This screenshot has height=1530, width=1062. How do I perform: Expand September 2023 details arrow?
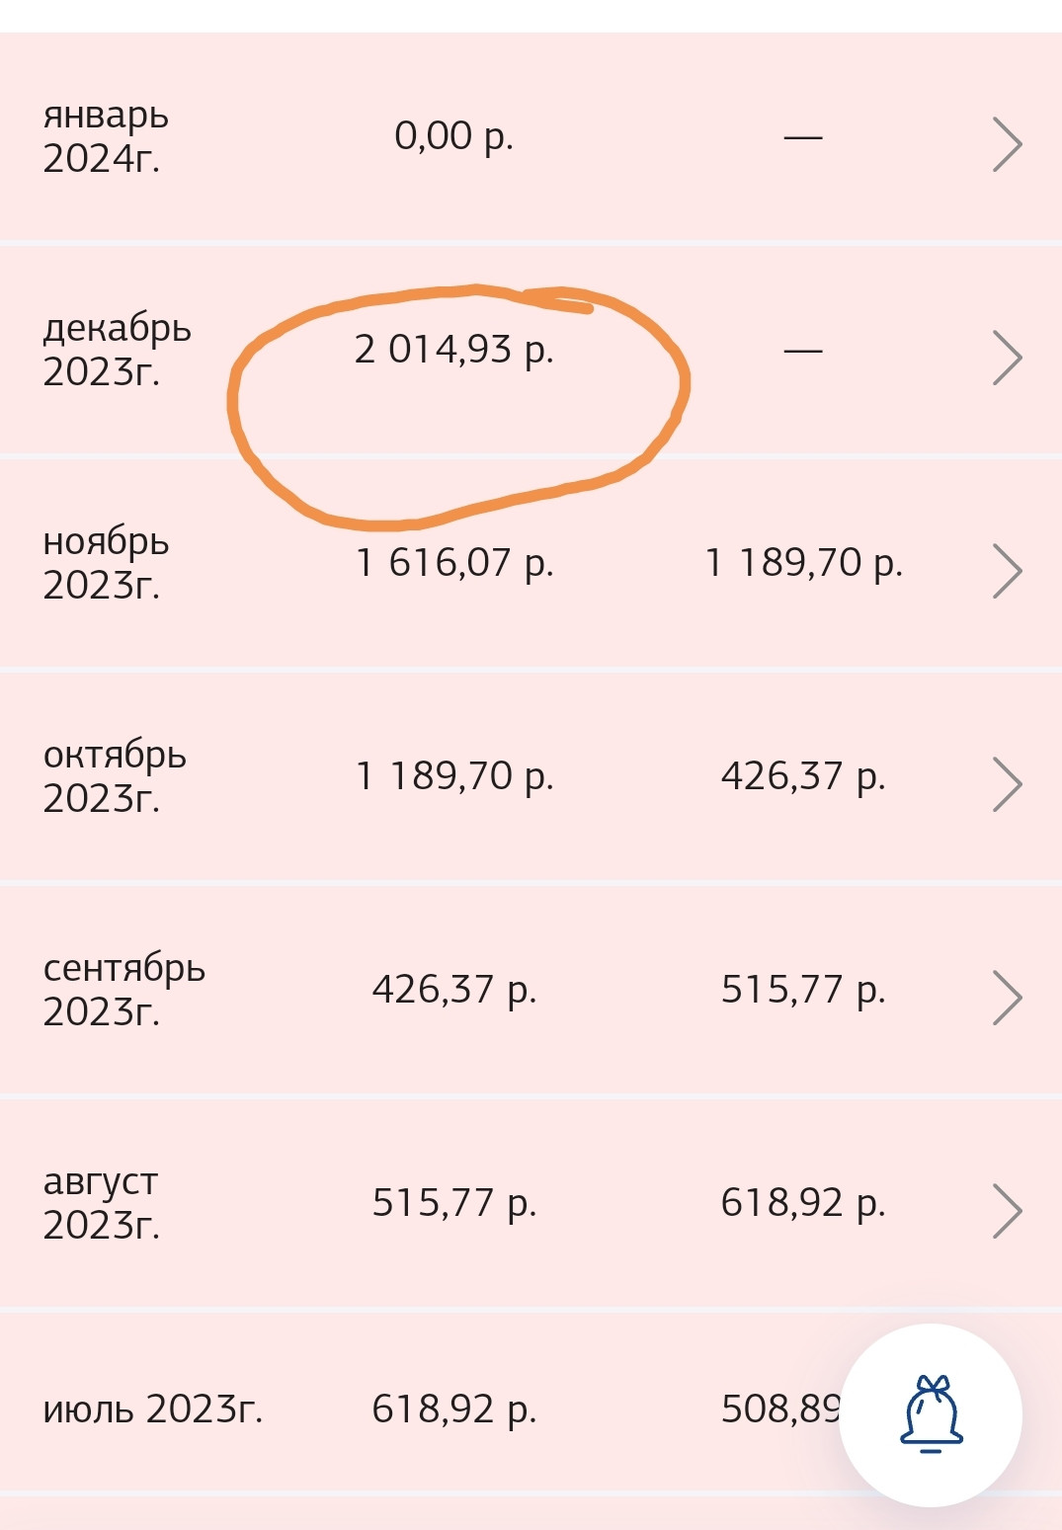[1006, 998]
